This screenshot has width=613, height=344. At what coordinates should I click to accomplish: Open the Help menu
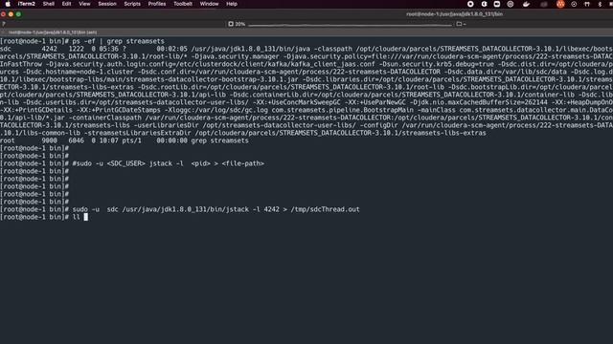tap(232, 4)
